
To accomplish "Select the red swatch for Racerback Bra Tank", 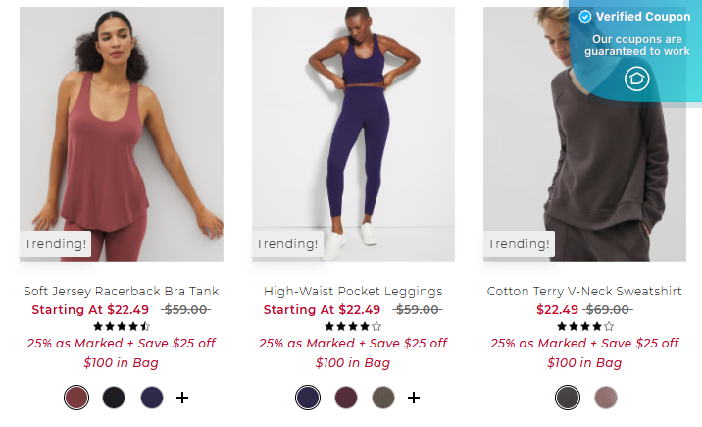I will pyautogui.click(x=76, y=398).
